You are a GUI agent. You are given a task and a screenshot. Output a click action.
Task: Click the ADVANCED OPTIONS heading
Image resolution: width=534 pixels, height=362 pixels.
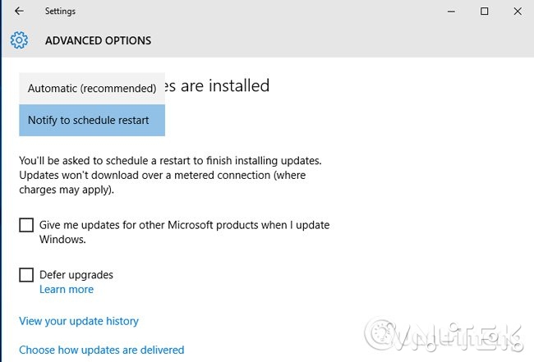pos(98,40)
